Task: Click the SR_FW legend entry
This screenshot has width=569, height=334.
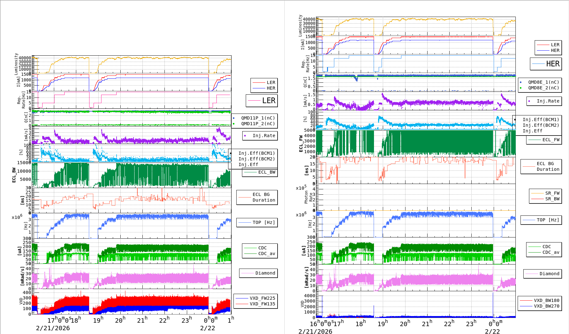Action: [x=552, y=193]
